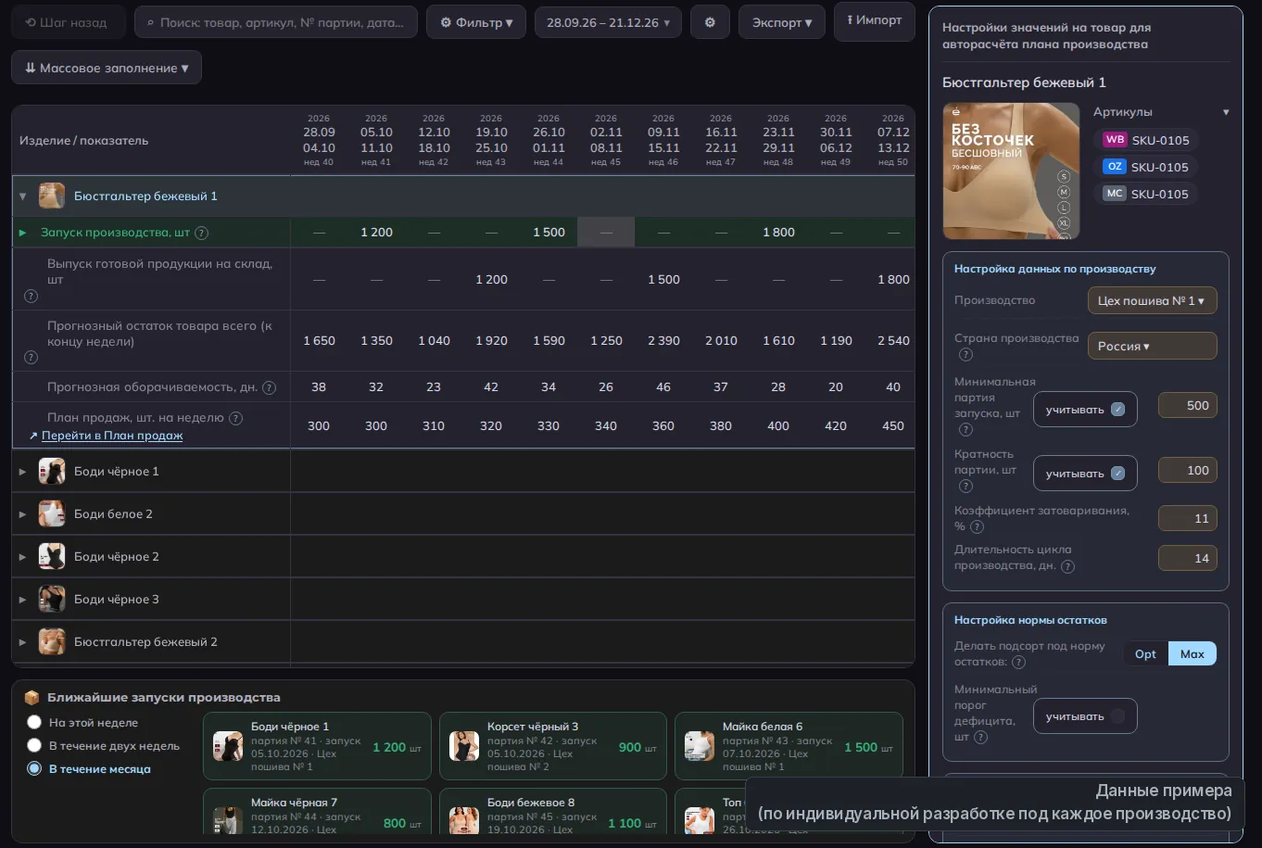Viewport: 1262px width, 848px height.
Task: Click help icon beside План продаж
Action: tap(235, 418)
